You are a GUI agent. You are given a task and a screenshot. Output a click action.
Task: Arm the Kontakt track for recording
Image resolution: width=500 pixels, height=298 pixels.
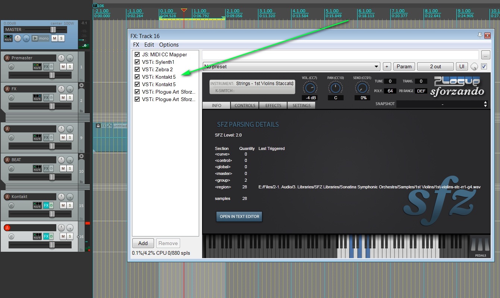(x=7, y=197)
